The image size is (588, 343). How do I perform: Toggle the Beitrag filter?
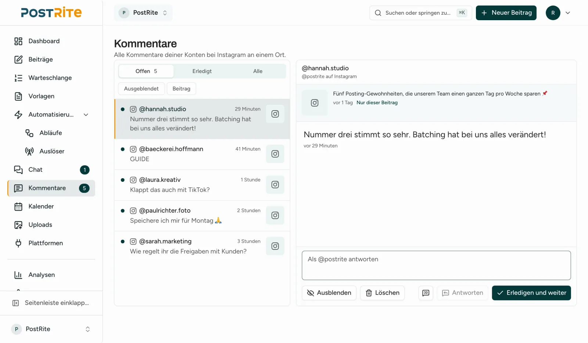coord(182,89)
